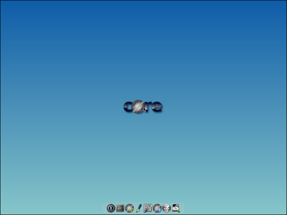Click the letter 'e' in core logo
The width and height of the screenshot is (287, 215).
pyautogui.click(x=157, y=107)
